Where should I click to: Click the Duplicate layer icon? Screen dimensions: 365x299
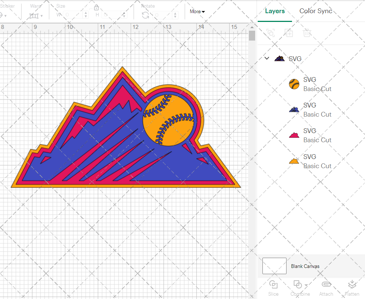(289, 33)
